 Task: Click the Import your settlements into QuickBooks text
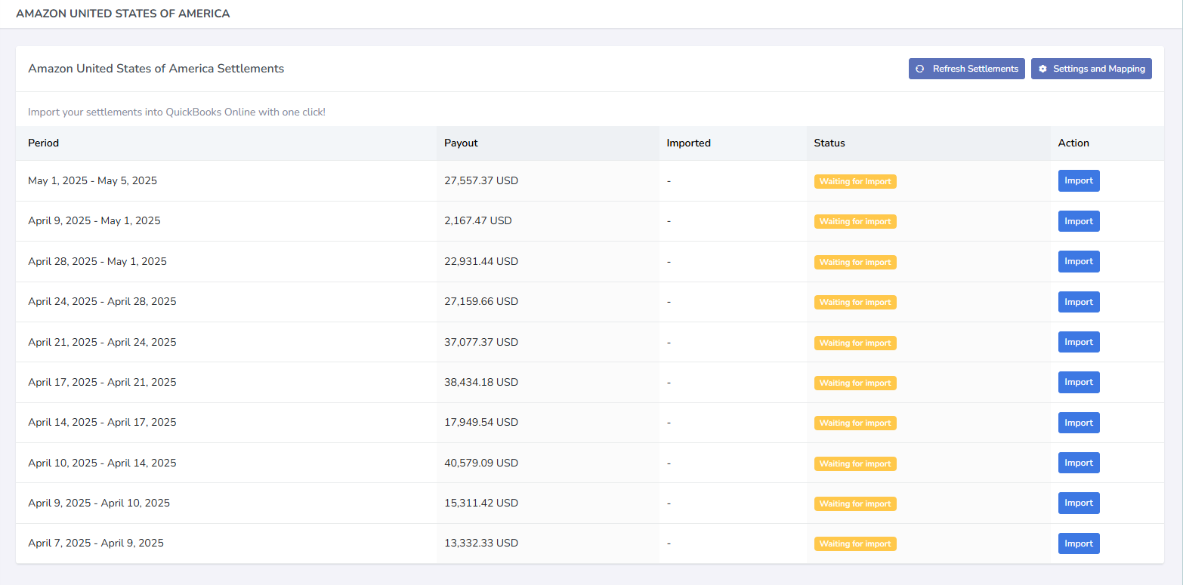coord(177,112)
